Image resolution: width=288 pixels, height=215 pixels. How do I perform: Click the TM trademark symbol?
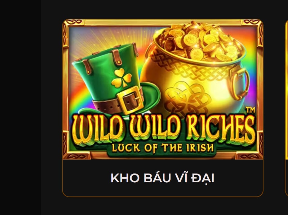[x=250, y=110]
